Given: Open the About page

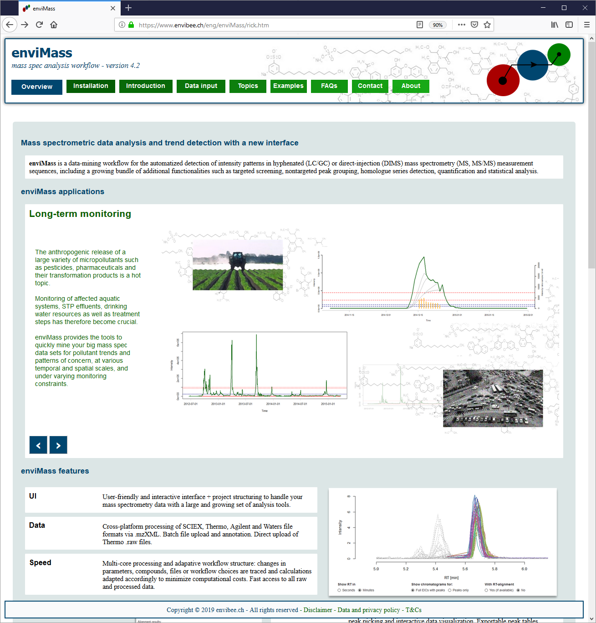Looking at the screenshot, I should (x=411, y=86).
